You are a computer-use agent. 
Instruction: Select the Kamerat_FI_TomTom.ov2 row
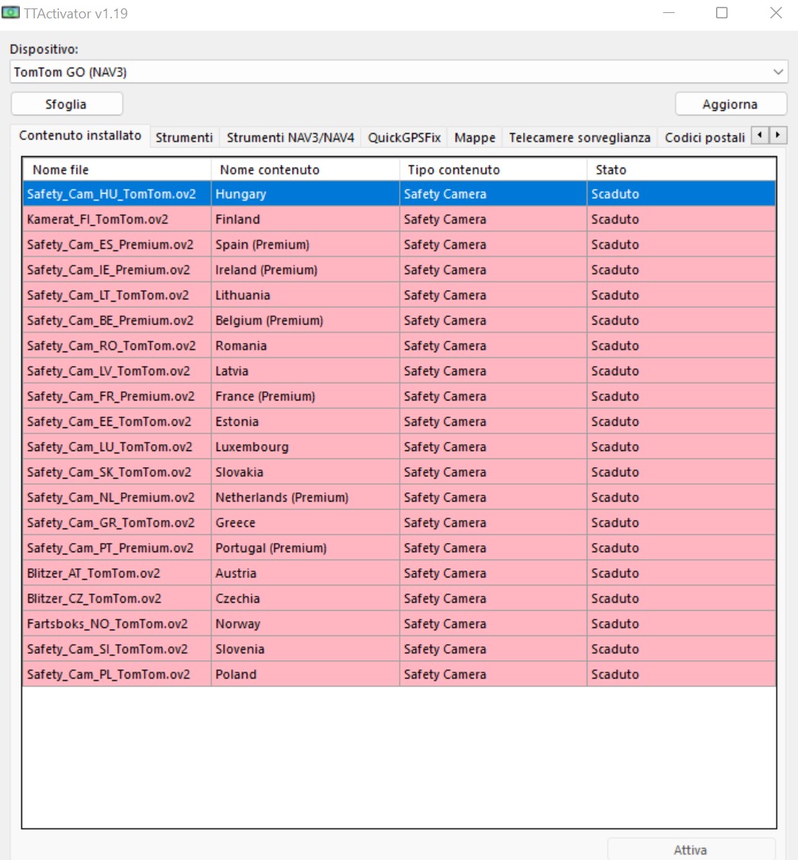[399, 219]
